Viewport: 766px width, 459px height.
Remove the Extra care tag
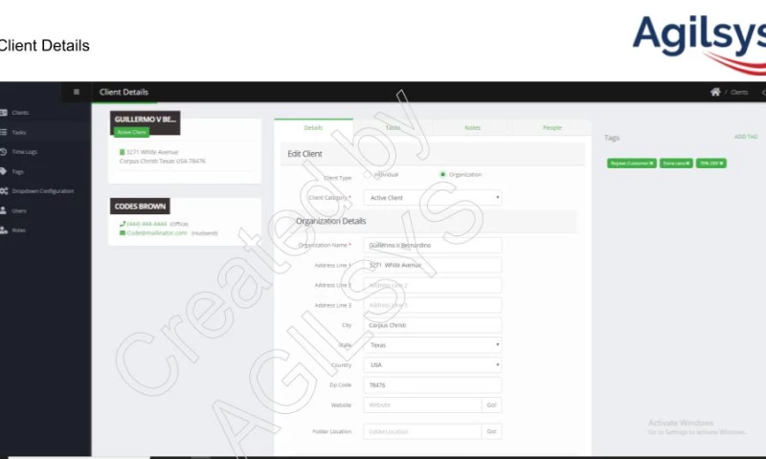pyautogui.click(x=687, y=164)
